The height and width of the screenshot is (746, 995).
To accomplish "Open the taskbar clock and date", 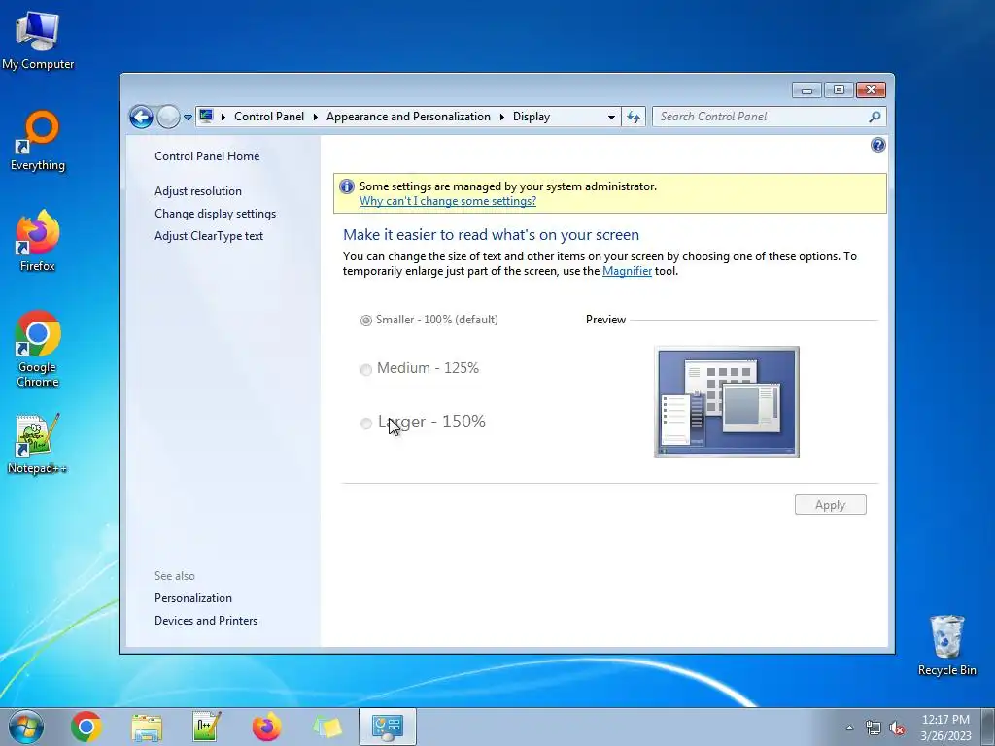I will pyautogui.click(x=945, y=728).
